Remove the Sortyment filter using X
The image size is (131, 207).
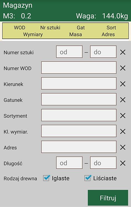123,116
